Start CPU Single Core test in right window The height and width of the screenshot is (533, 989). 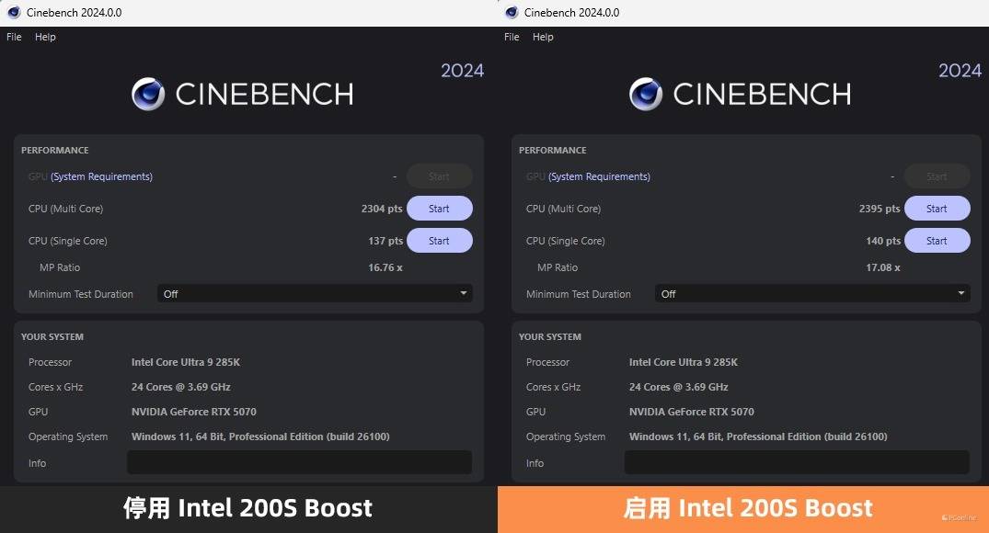(x=937, y=241)
